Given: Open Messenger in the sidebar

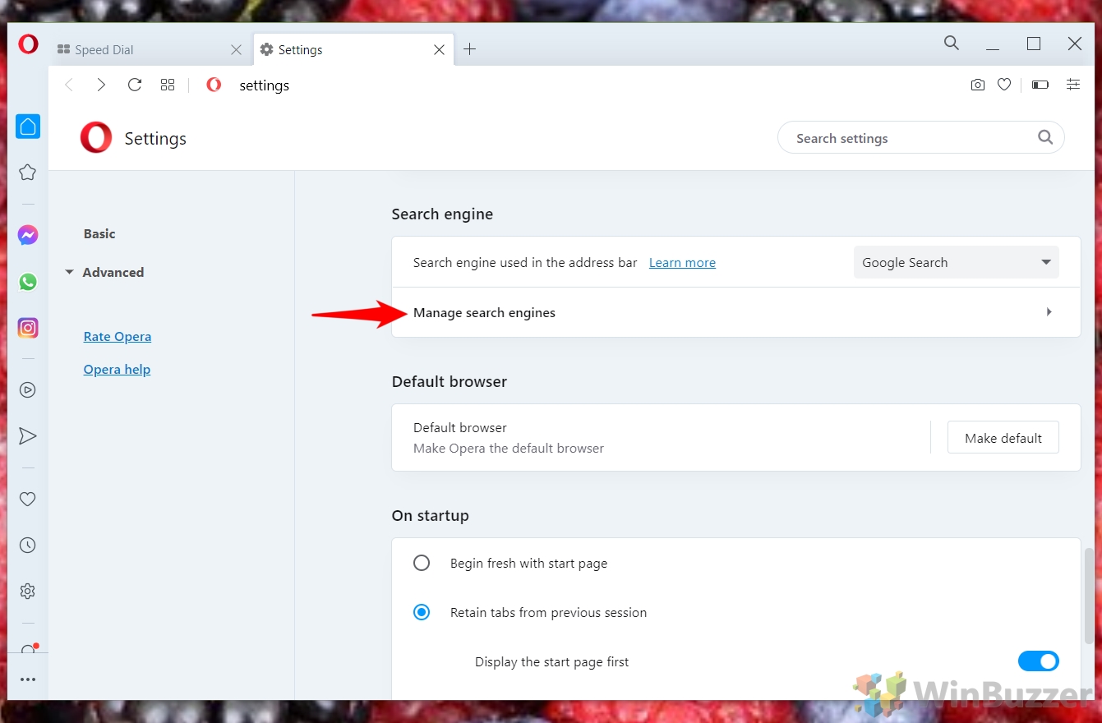Looking at the screenshot, I should (x=28, y=235).
